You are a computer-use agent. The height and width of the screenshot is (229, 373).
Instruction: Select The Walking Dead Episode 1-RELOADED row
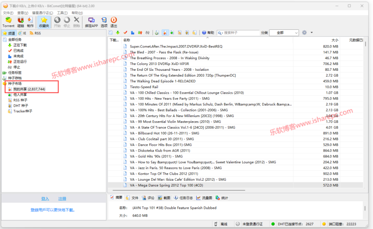tap(236, 81)
